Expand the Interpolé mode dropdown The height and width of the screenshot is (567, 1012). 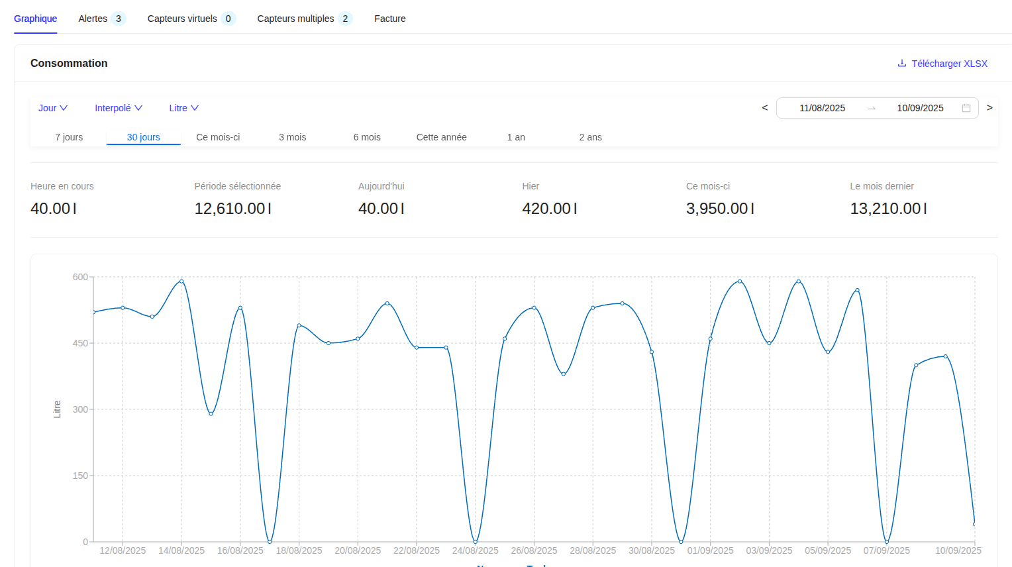[118, 108]
